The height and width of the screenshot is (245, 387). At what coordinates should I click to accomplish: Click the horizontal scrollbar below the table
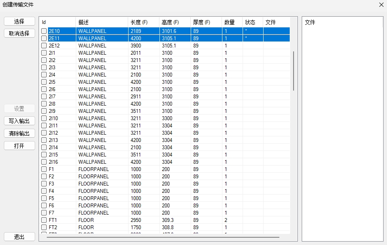click(163, 237)
